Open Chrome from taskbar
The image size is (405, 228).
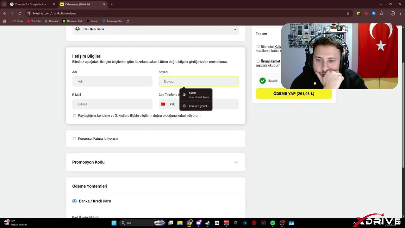coord(189,223)
